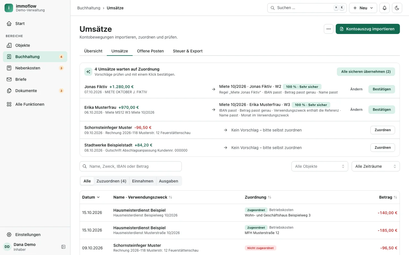Filter list by Zuzuordnen (4)
409x255 pixels.
pyautogui.click(x=111, y=181)
